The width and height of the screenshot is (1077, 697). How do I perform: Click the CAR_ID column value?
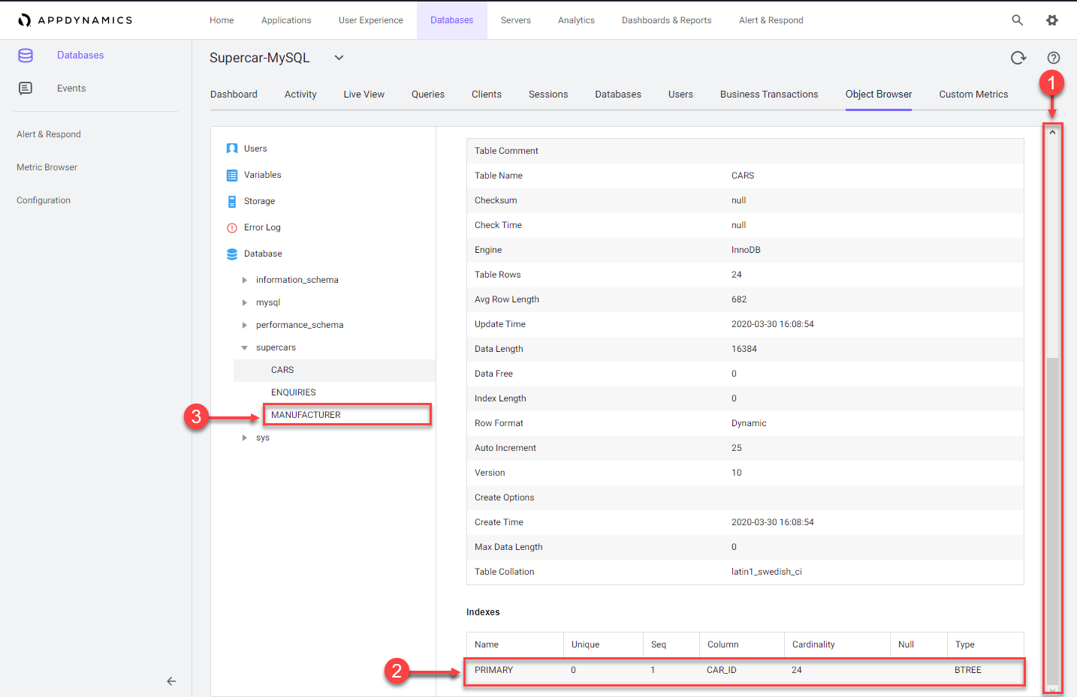pos(722,670)
